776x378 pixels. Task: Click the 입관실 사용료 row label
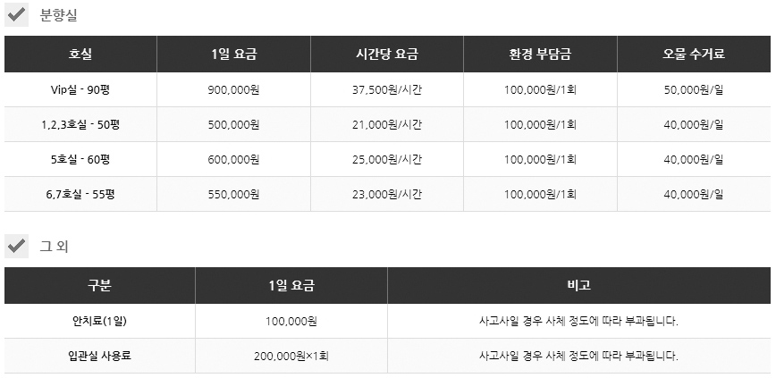click(100, 356)
